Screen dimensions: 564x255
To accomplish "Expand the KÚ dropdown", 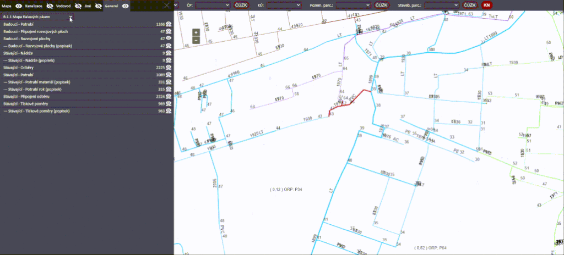I will pyautogui.click(x=284, y=5).
